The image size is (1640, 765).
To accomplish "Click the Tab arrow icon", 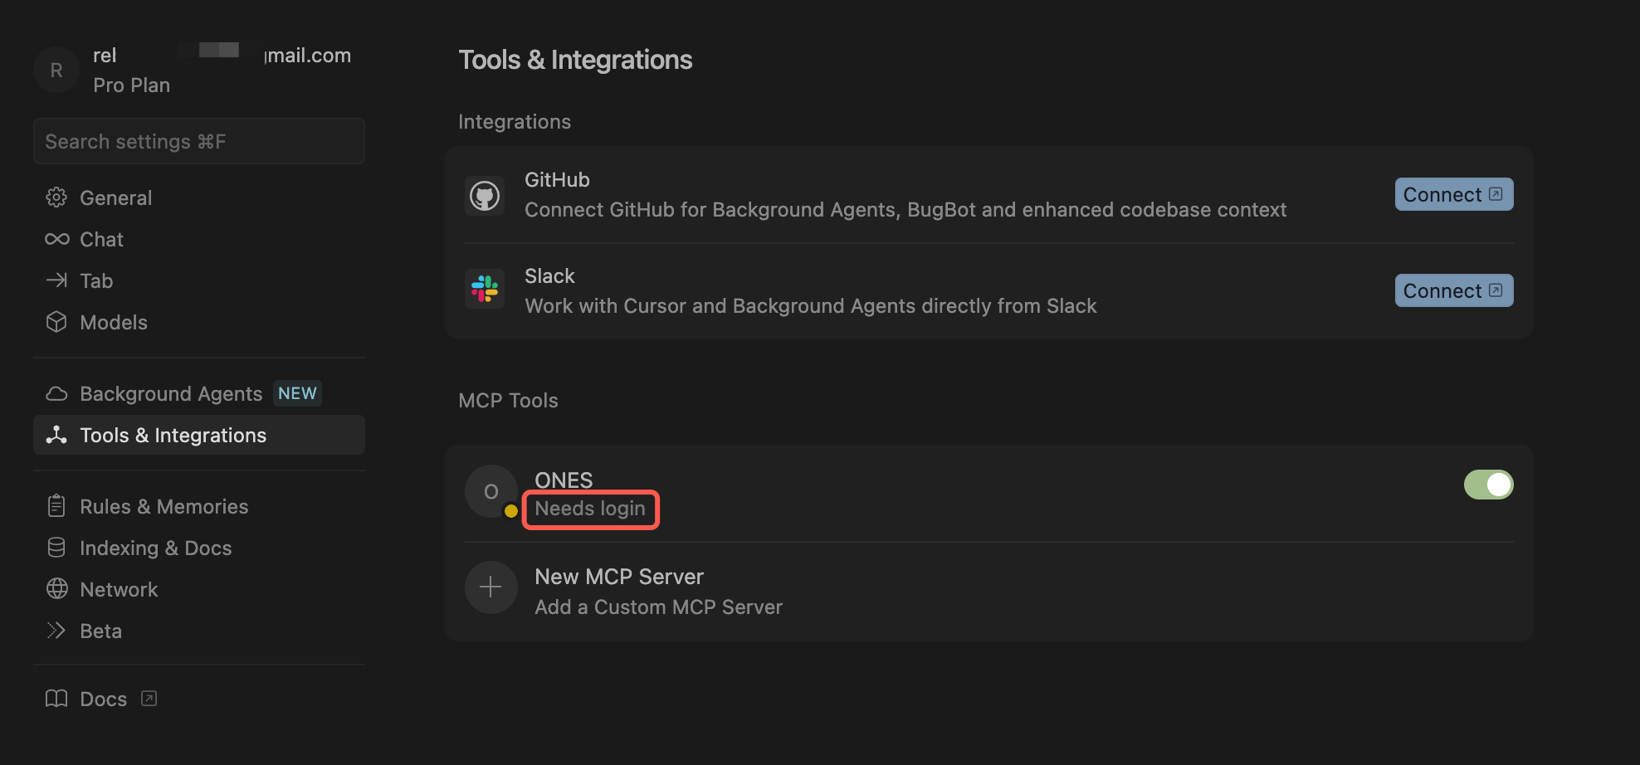I will coord(56,280).
